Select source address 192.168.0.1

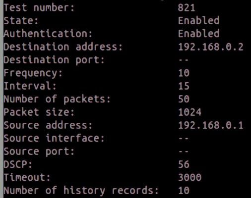(211, 125)
